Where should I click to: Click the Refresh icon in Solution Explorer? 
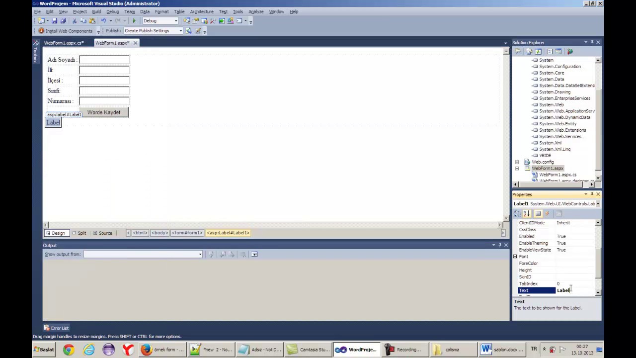(x=538, y=52)
